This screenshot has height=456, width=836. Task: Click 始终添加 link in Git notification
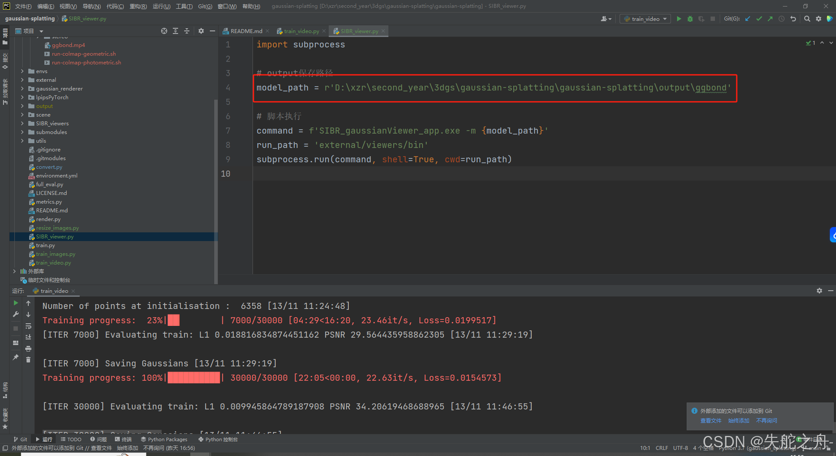[x=738, y=420]
